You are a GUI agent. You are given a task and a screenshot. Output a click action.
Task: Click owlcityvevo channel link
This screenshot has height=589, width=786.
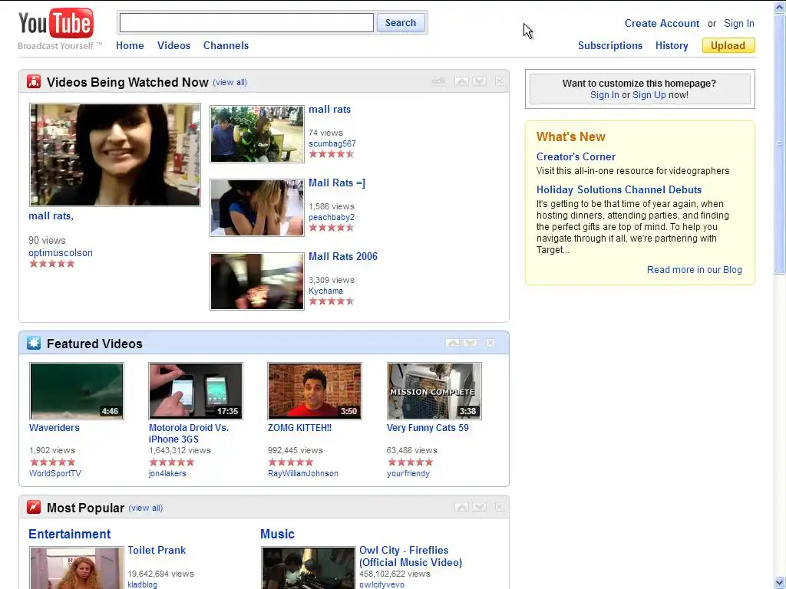point(381,584)
